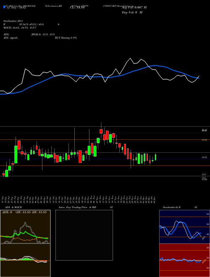Click the 'ADX: 0 +DY: 15.85 -DY: 15.85' readout
The height and width of the screenshot is (277, 210).
point(24,212)
